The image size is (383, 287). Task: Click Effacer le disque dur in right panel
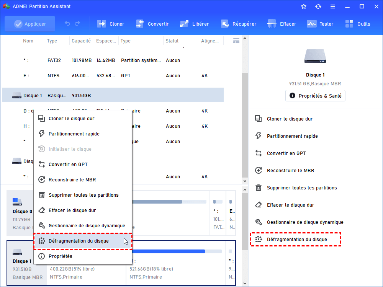click(x=290, y=205)
